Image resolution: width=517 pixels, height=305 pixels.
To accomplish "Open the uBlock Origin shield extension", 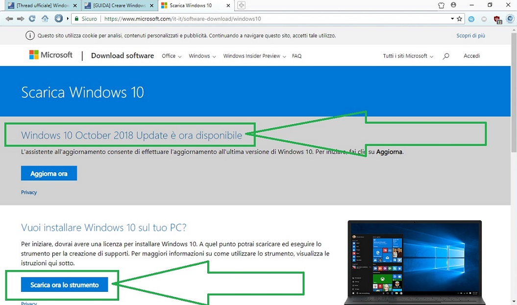I will click(x=497, y=20).
